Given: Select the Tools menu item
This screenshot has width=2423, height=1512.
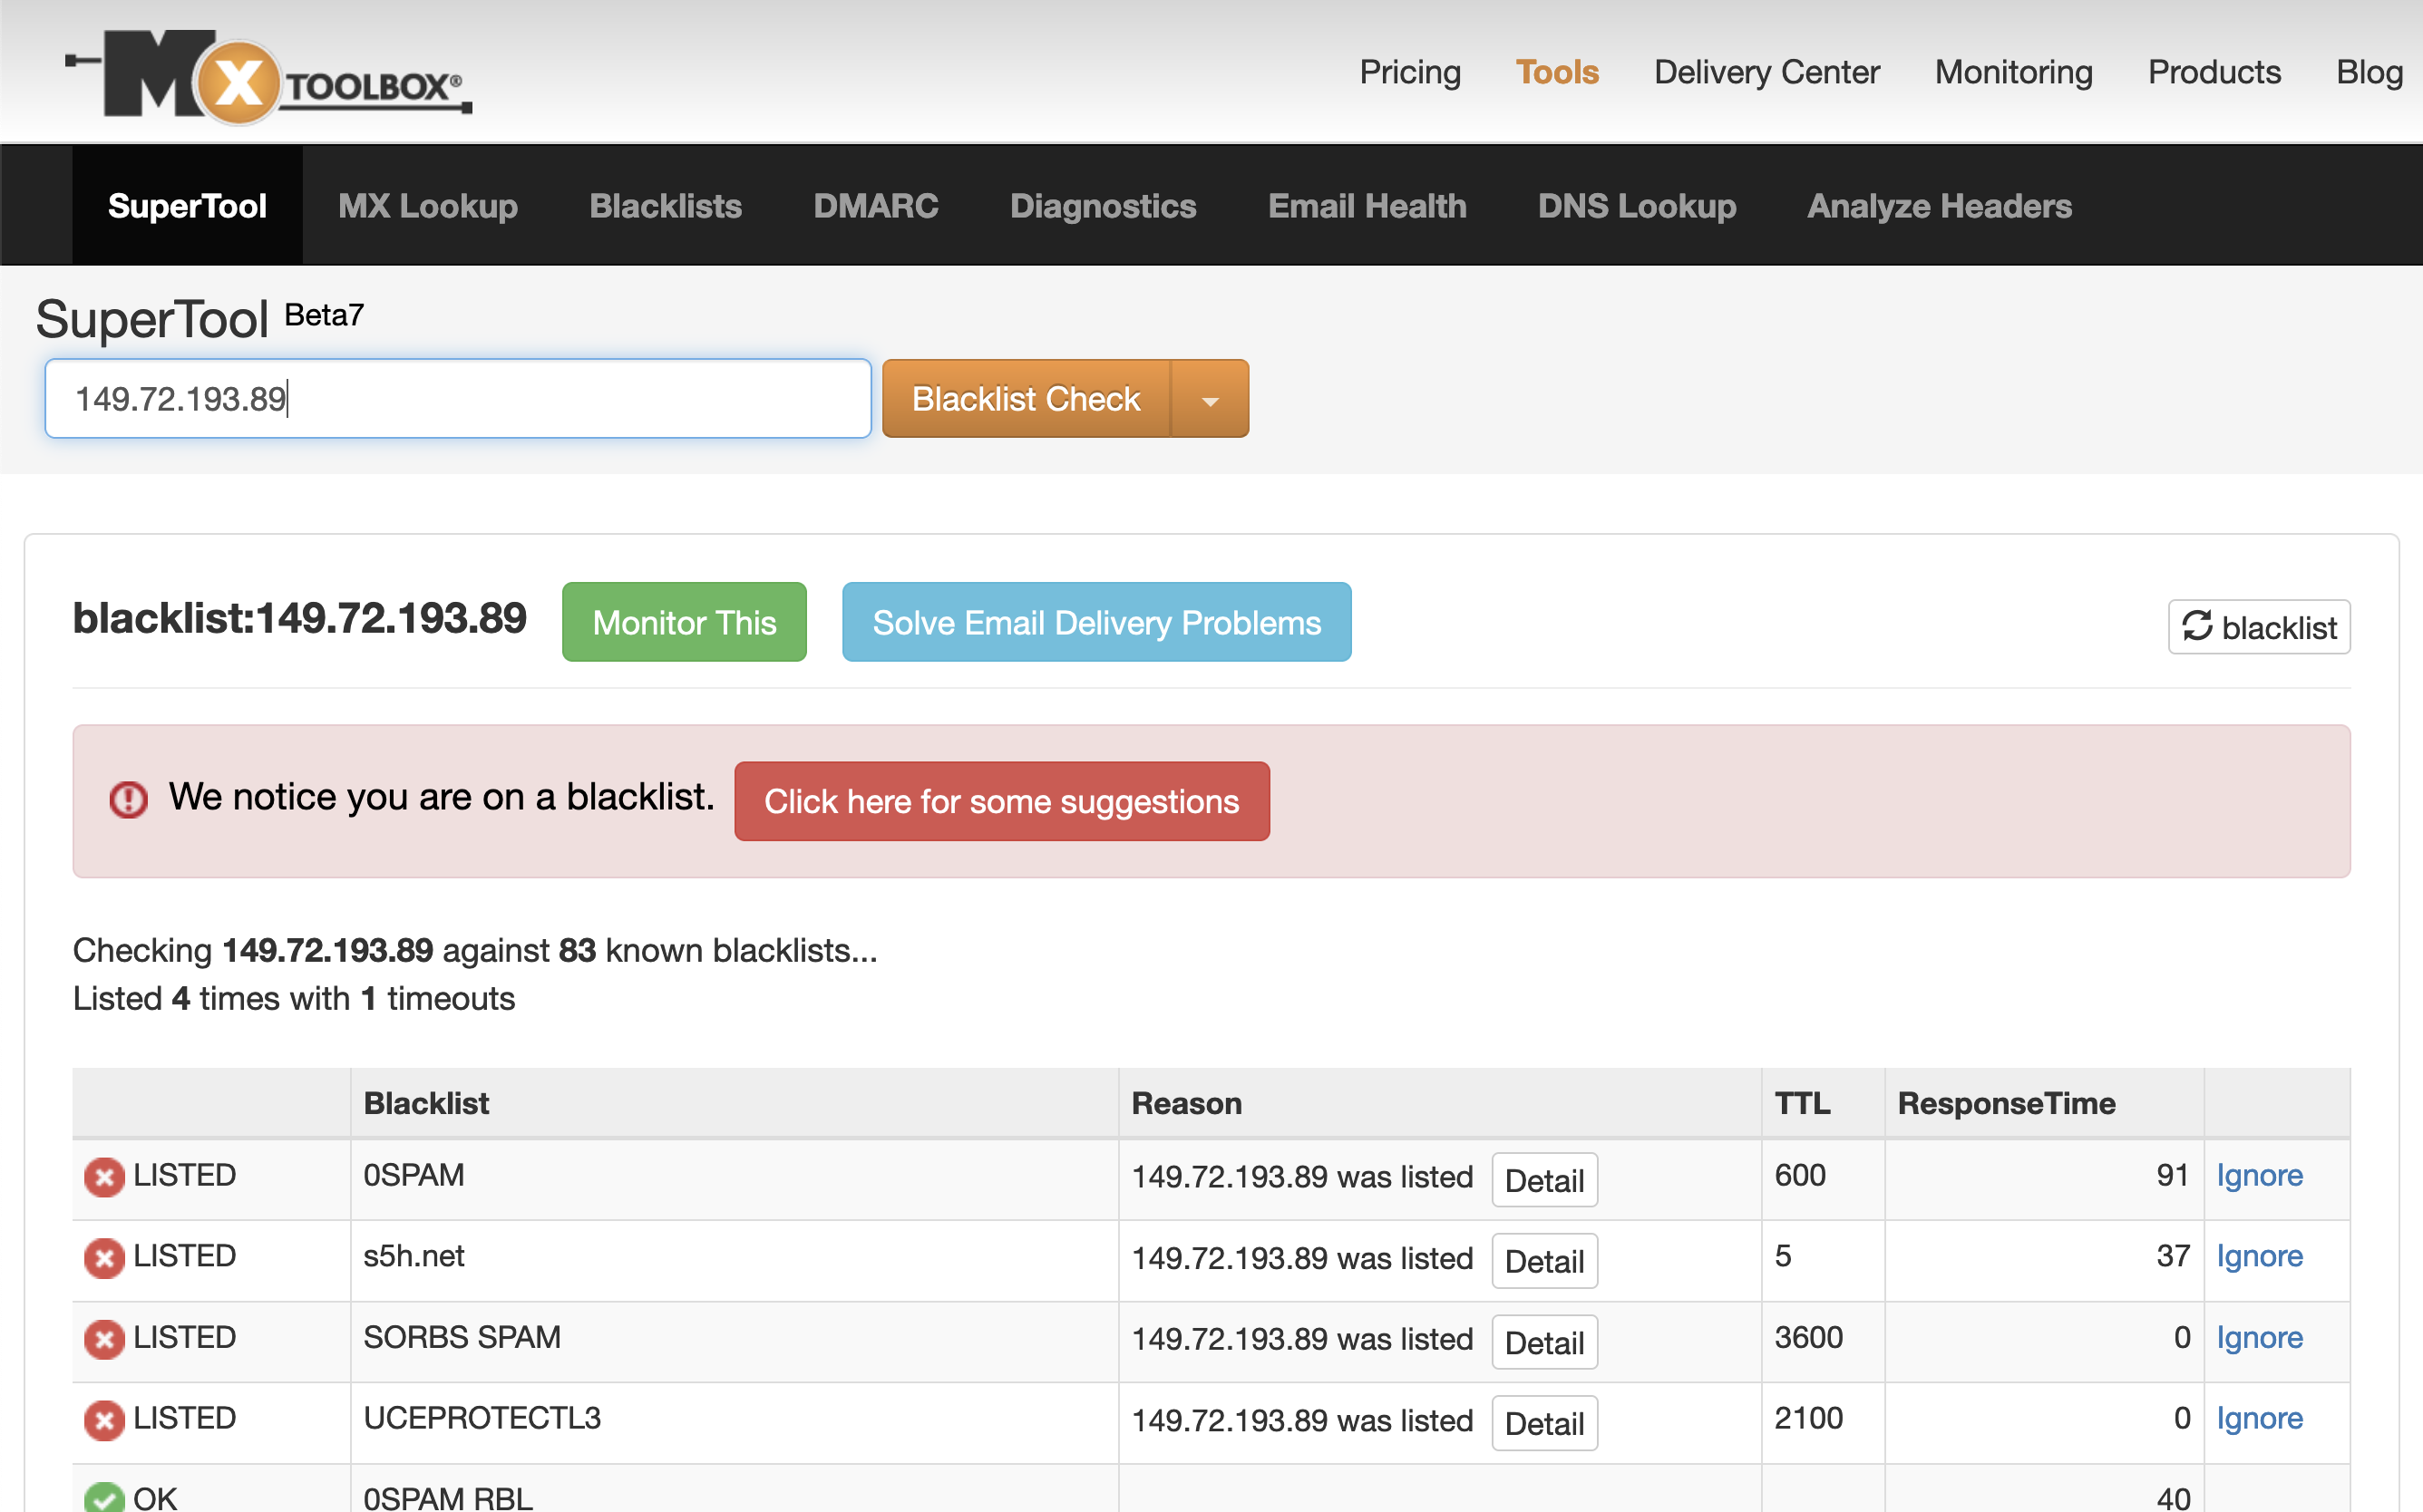Looking at the screenshot, I should (1557, 72).
